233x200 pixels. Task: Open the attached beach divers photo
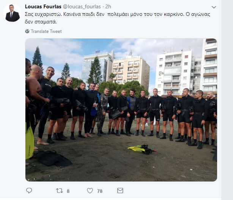[x=121, y=110]
